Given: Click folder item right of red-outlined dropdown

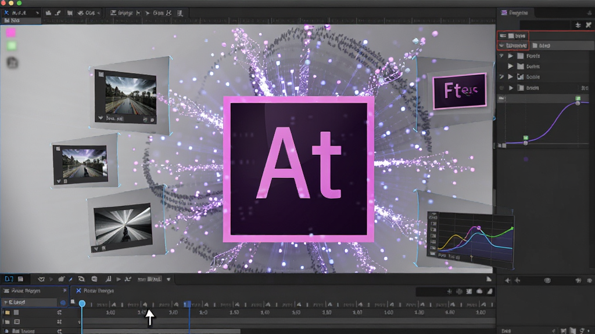Looking at the screenshot, I should (541, 45).
